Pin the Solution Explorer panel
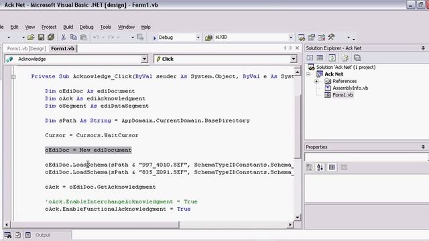429x241 pixels. pyautogui.click(x=423, y=48)
